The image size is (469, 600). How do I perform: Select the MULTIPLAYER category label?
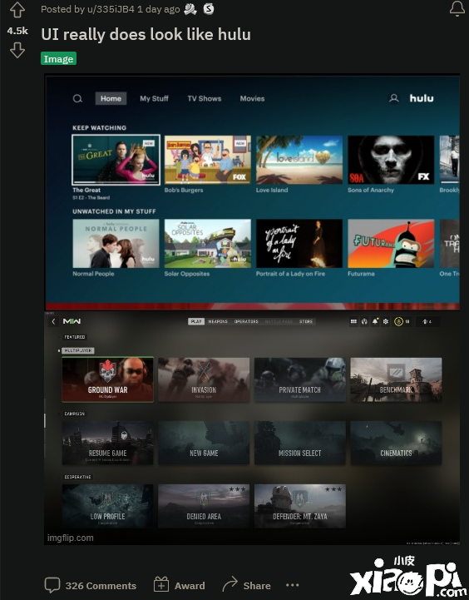(x=78, y=350)
